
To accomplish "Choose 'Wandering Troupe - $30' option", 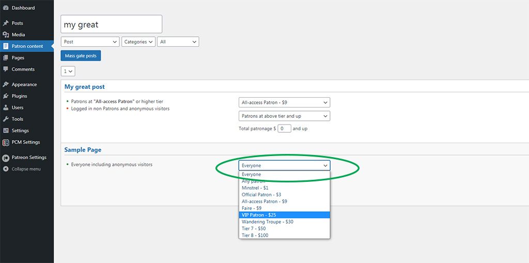I will click(285, 222).
